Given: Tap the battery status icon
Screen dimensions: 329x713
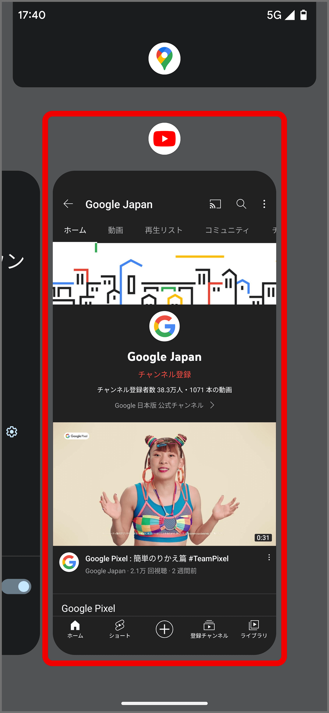Looking at the screenshot, I should click(x=303, y=15).
